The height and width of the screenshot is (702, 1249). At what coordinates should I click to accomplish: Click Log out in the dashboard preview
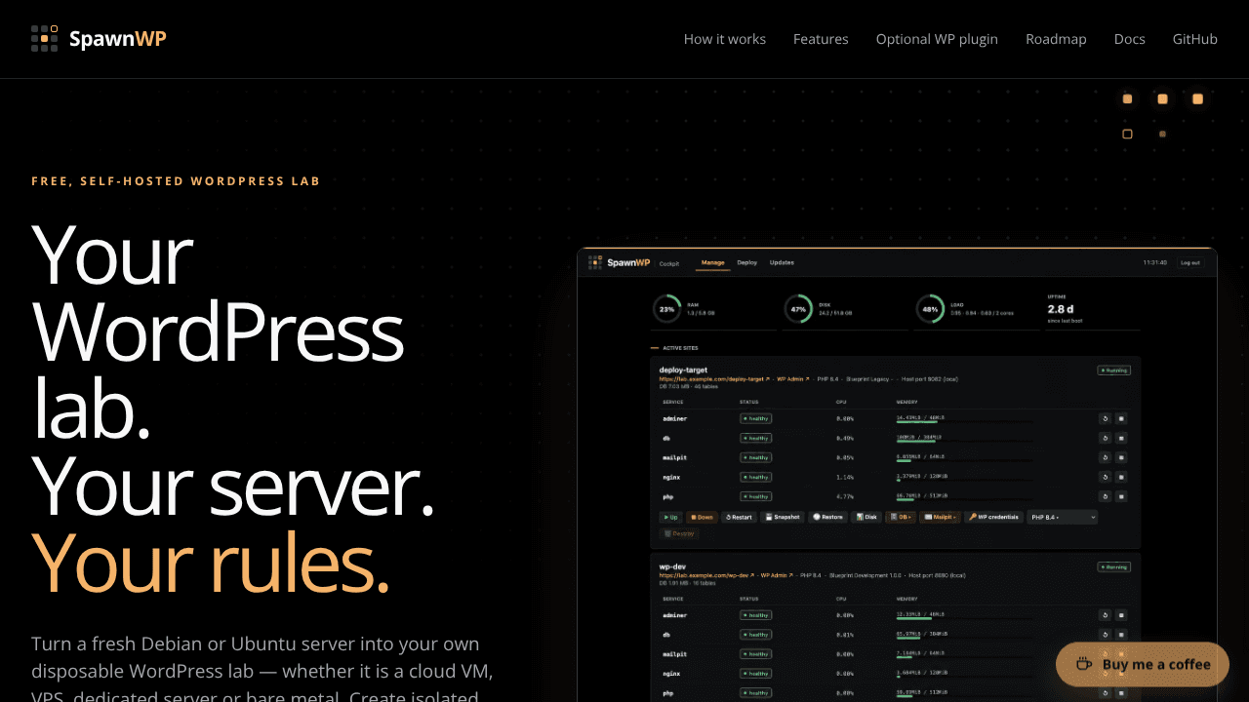1190,262
